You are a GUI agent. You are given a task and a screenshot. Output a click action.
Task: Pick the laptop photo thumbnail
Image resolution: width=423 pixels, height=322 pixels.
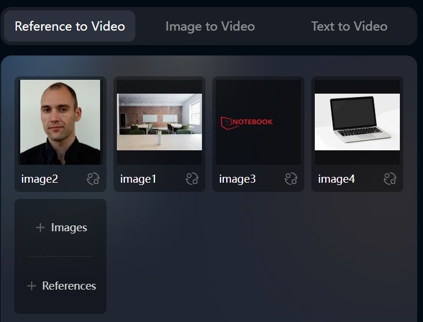(x=357, y=122)
